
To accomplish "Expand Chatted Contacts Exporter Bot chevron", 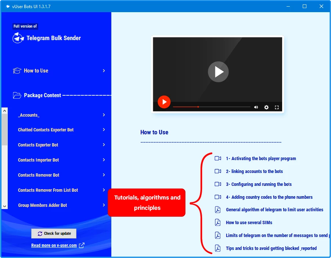I will click(x=104, y=130).
